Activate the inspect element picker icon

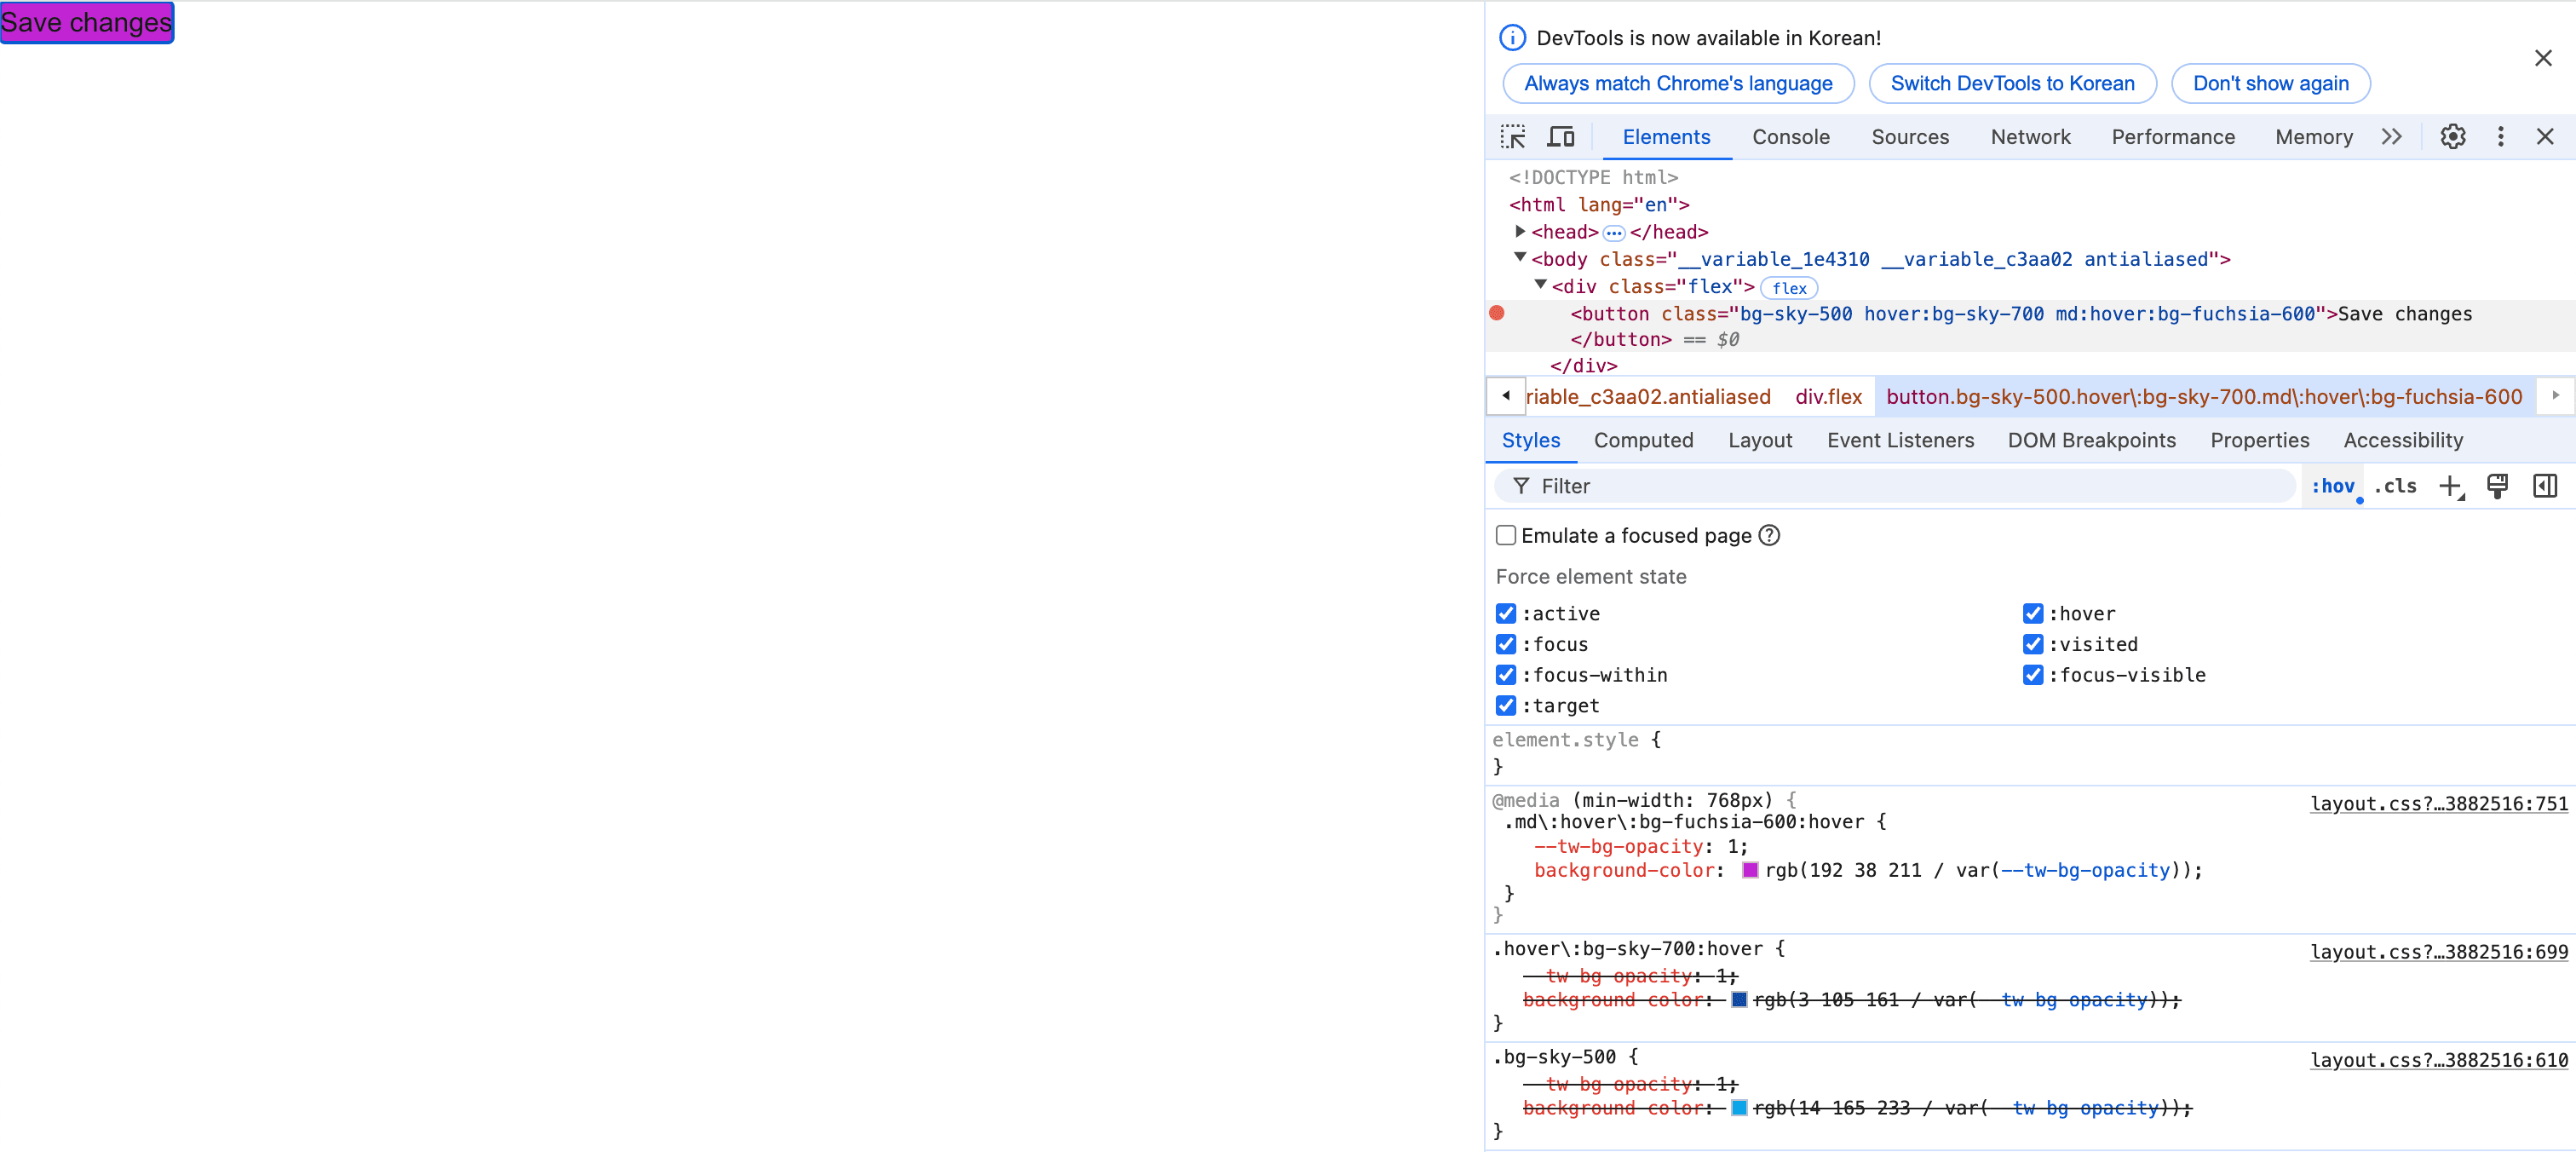coord(1513,137)
